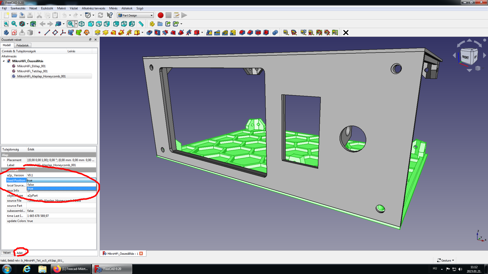This screenshot has width=488, height=274.
Task: Open the Vázlat menu
Action: pyautogui.click(x=74, y=8)
